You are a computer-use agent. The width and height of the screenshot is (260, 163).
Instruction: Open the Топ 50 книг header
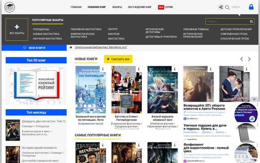tap(36, 60)
